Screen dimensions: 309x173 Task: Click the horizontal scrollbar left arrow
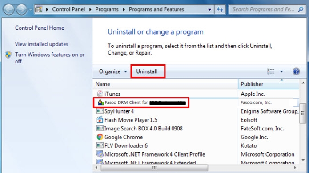pos(96,168)
